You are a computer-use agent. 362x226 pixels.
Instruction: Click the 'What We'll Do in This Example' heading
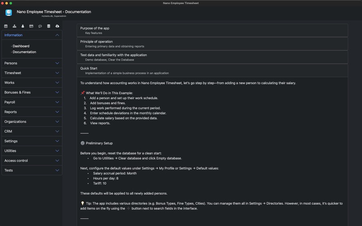(109, 93)
